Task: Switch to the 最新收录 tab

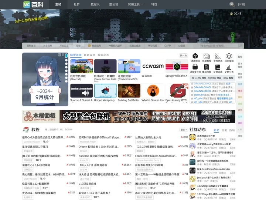Action: pos(89,55)
